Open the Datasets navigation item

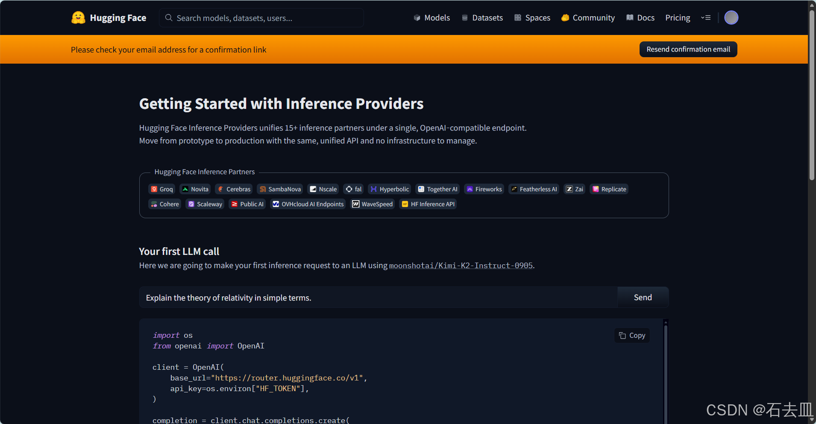coord(482,18)
